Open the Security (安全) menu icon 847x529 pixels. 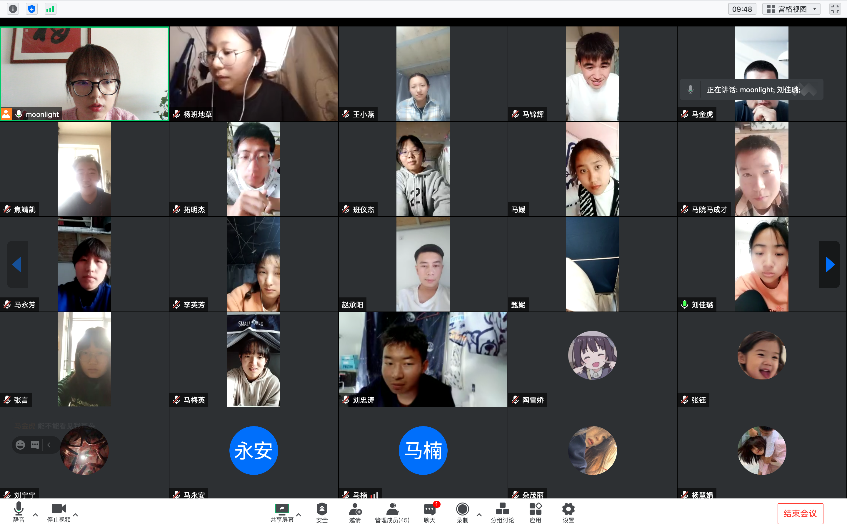click(322, 509)
